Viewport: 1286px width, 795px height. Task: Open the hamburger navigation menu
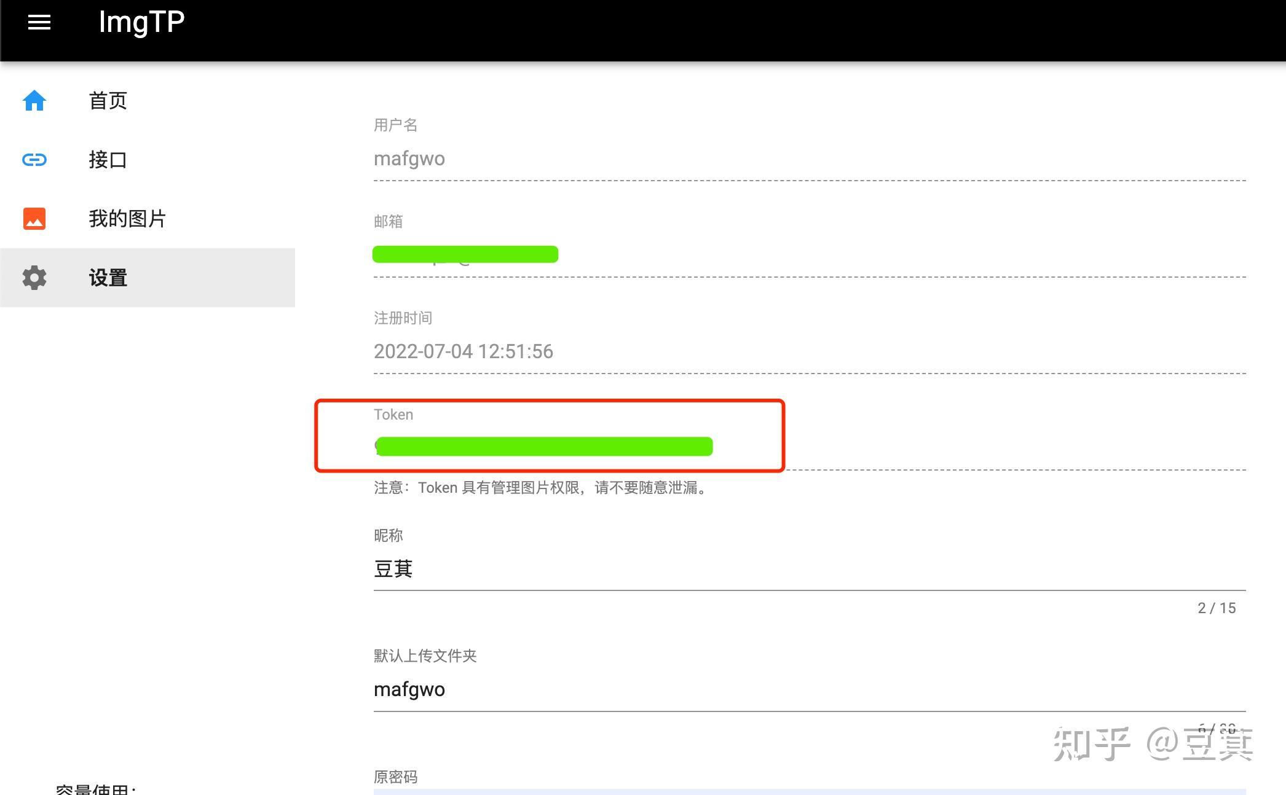coord(39,23)
